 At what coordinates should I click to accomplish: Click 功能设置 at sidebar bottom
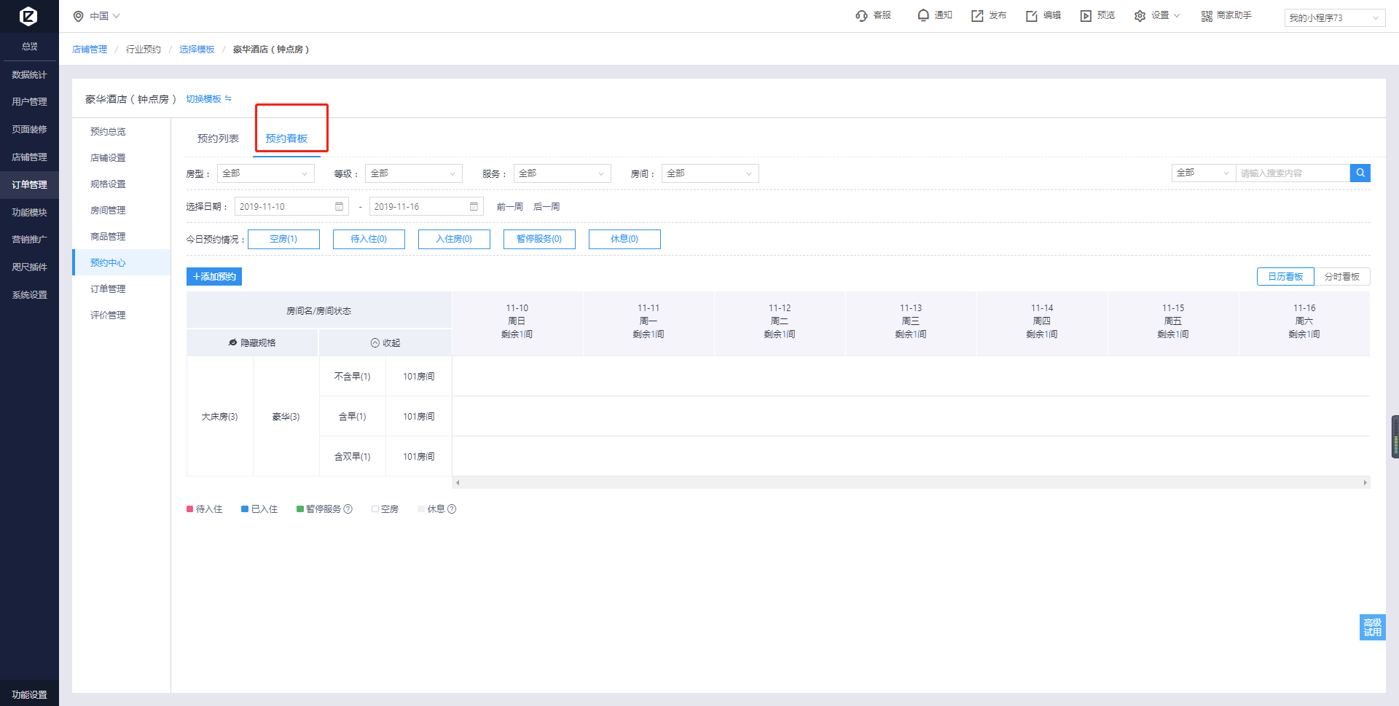point(29,695)
